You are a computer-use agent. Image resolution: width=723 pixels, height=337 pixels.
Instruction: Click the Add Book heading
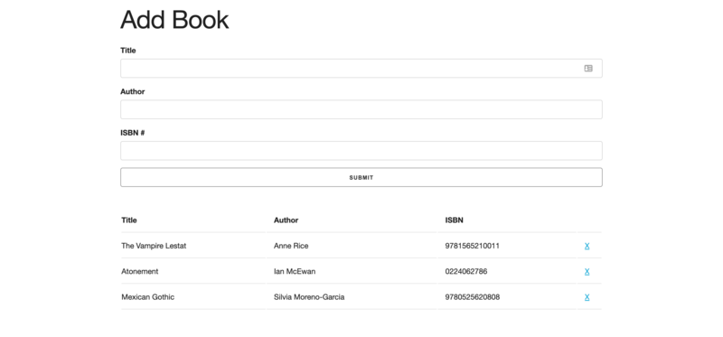click(x=174, y=20)
